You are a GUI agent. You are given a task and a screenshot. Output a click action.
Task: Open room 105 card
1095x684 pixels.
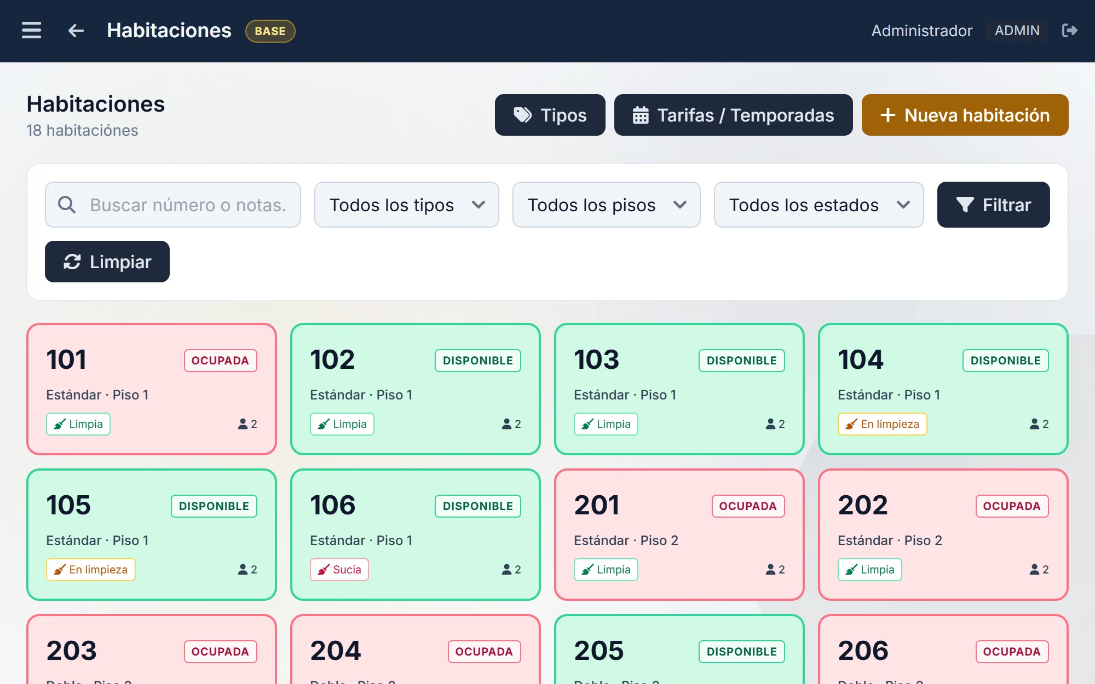tap(152, 535)
